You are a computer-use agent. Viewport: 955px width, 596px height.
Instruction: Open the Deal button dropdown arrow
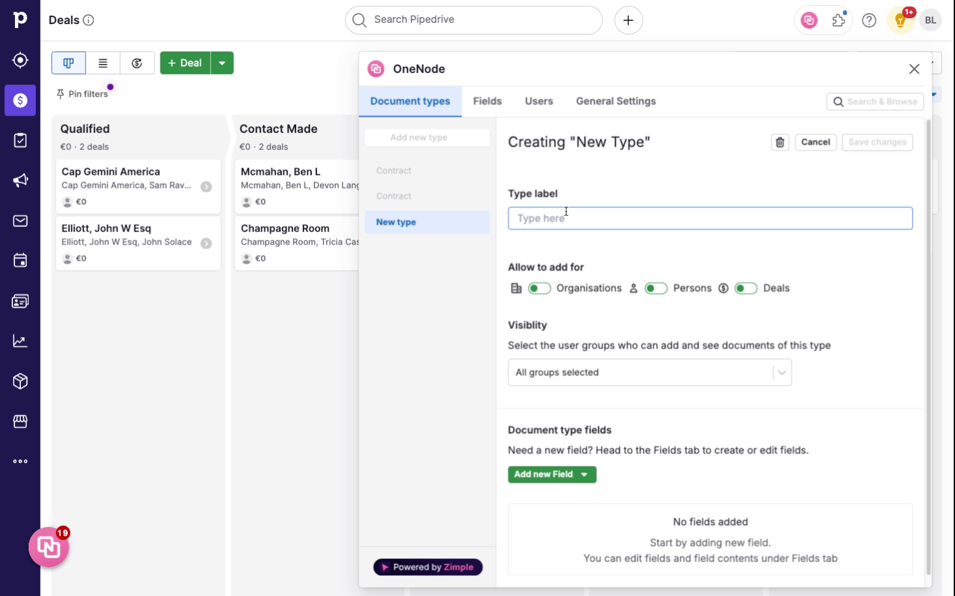click(x=222, y=63)
